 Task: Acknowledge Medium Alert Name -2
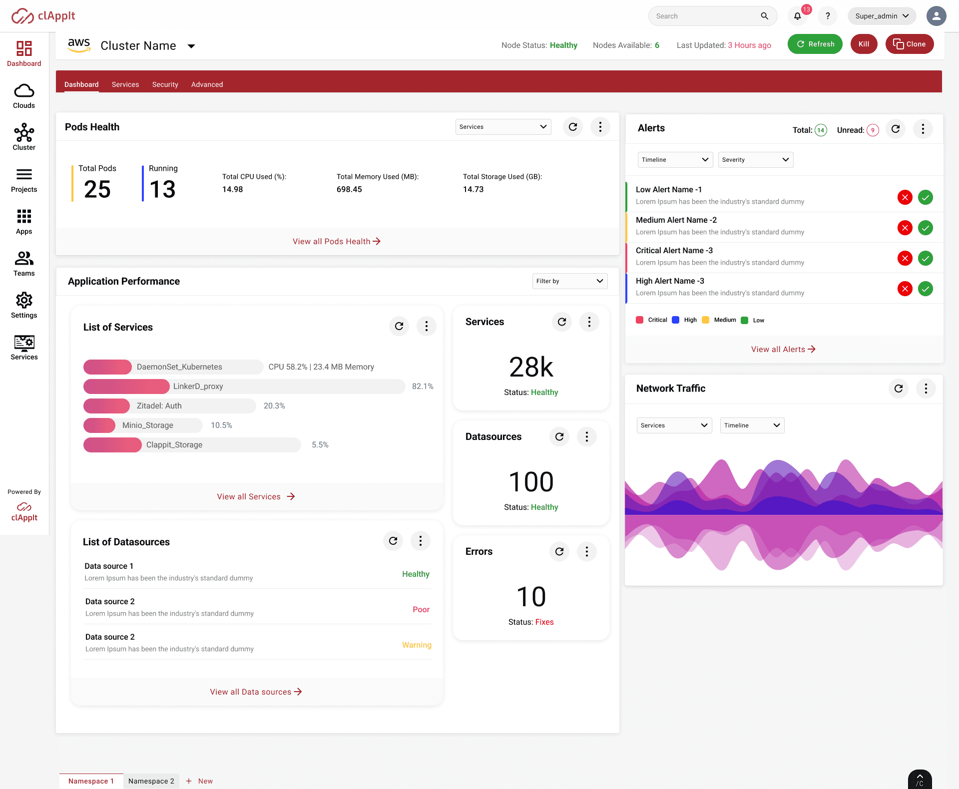[x=926, y=228]
